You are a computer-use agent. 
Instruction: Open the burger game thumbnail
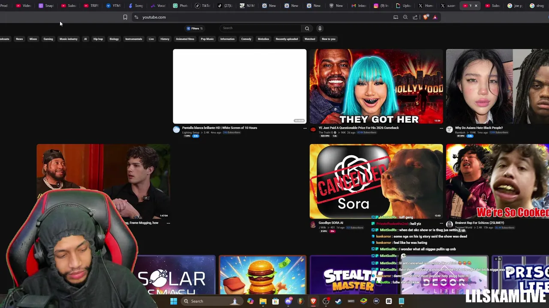(262, 275)
